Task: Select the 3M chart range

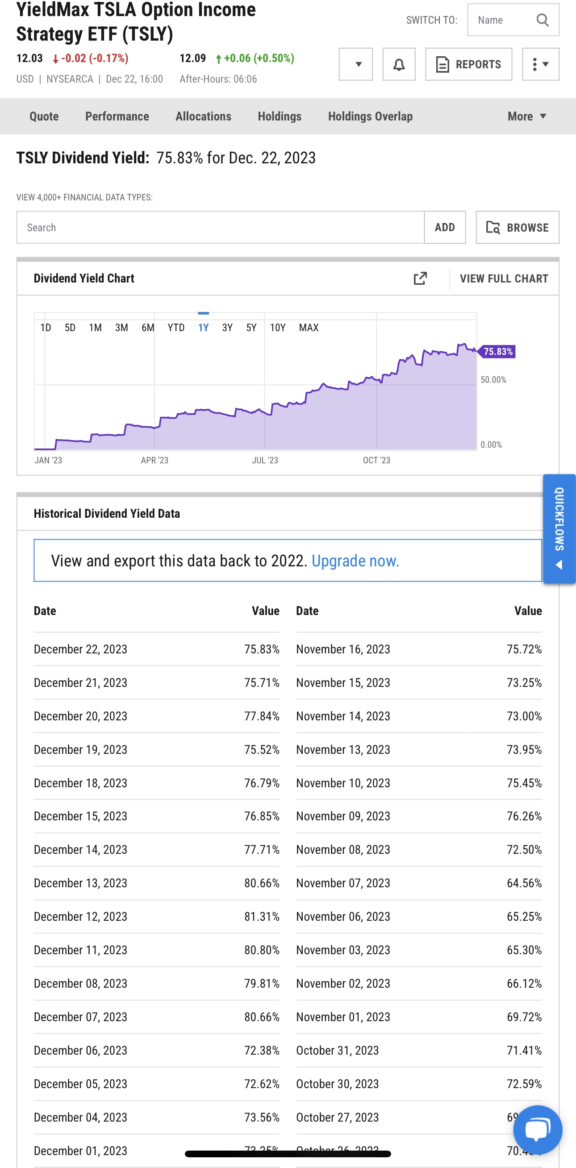Action: click(121, 328)
